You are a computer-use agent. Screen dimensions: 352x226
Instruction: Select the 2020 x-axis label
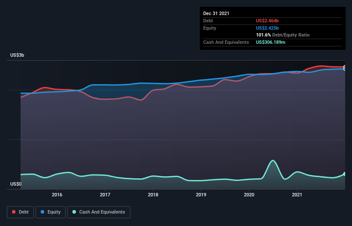pyautogui.click(x=249, y=195)
